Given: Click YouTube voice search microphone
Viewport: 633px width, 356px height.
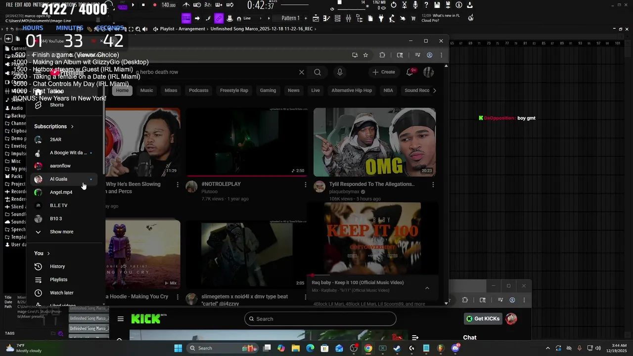Looking at the screenshot, I should pyautogui.click(x=340, y=72).
